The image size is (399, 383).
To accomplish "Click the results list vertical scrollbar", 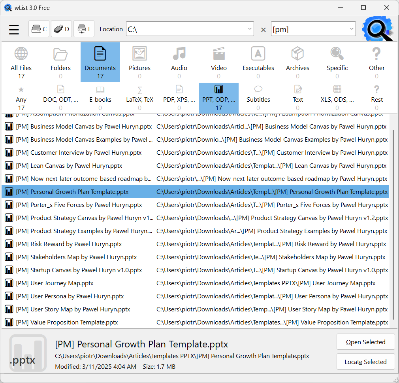I will coord(393,222).
